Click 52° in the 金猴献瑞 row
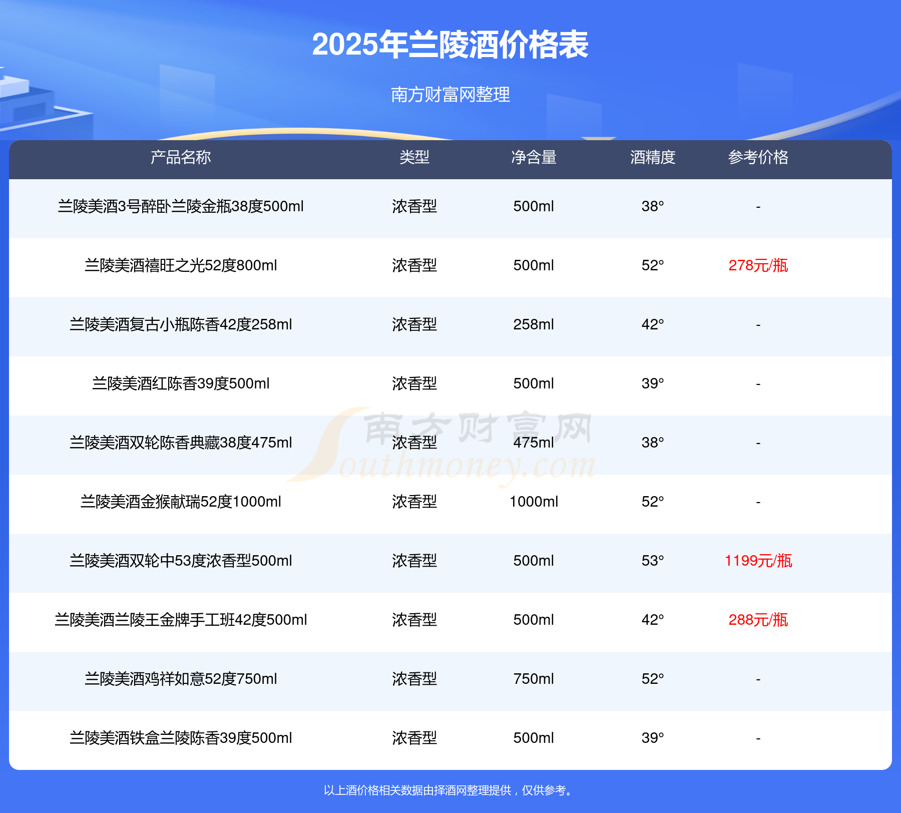The image size is (901, 813). point(653,502)
